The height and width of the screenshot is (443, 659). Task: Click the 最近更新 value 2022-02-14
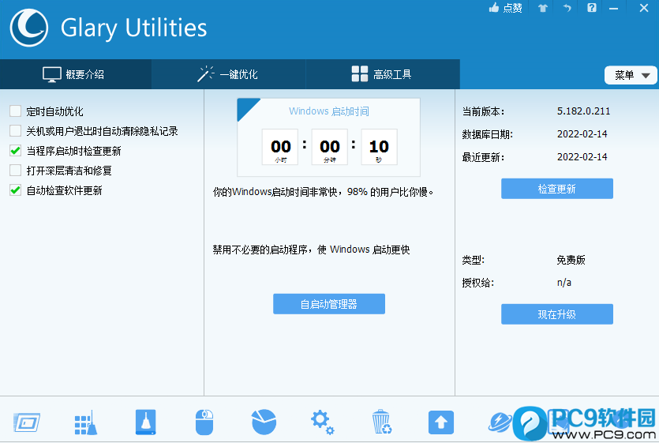click(x=582, y=156)
